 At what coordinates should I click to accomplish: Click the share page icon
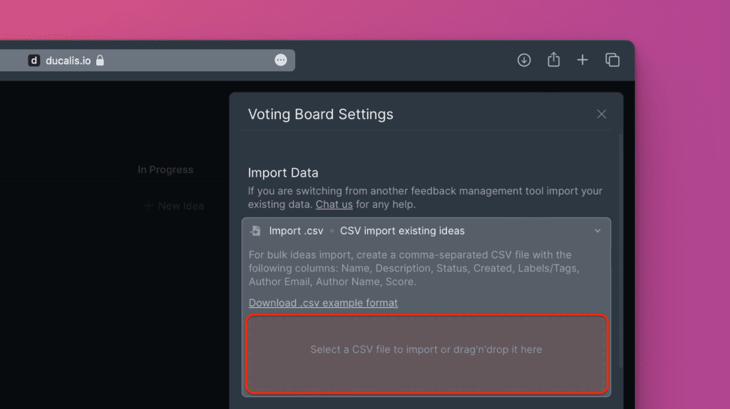[x=553, y=60]
